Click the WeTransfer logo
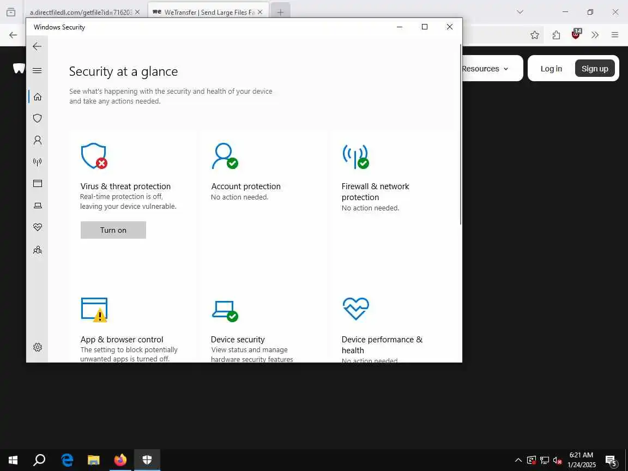 click(19, 69)
